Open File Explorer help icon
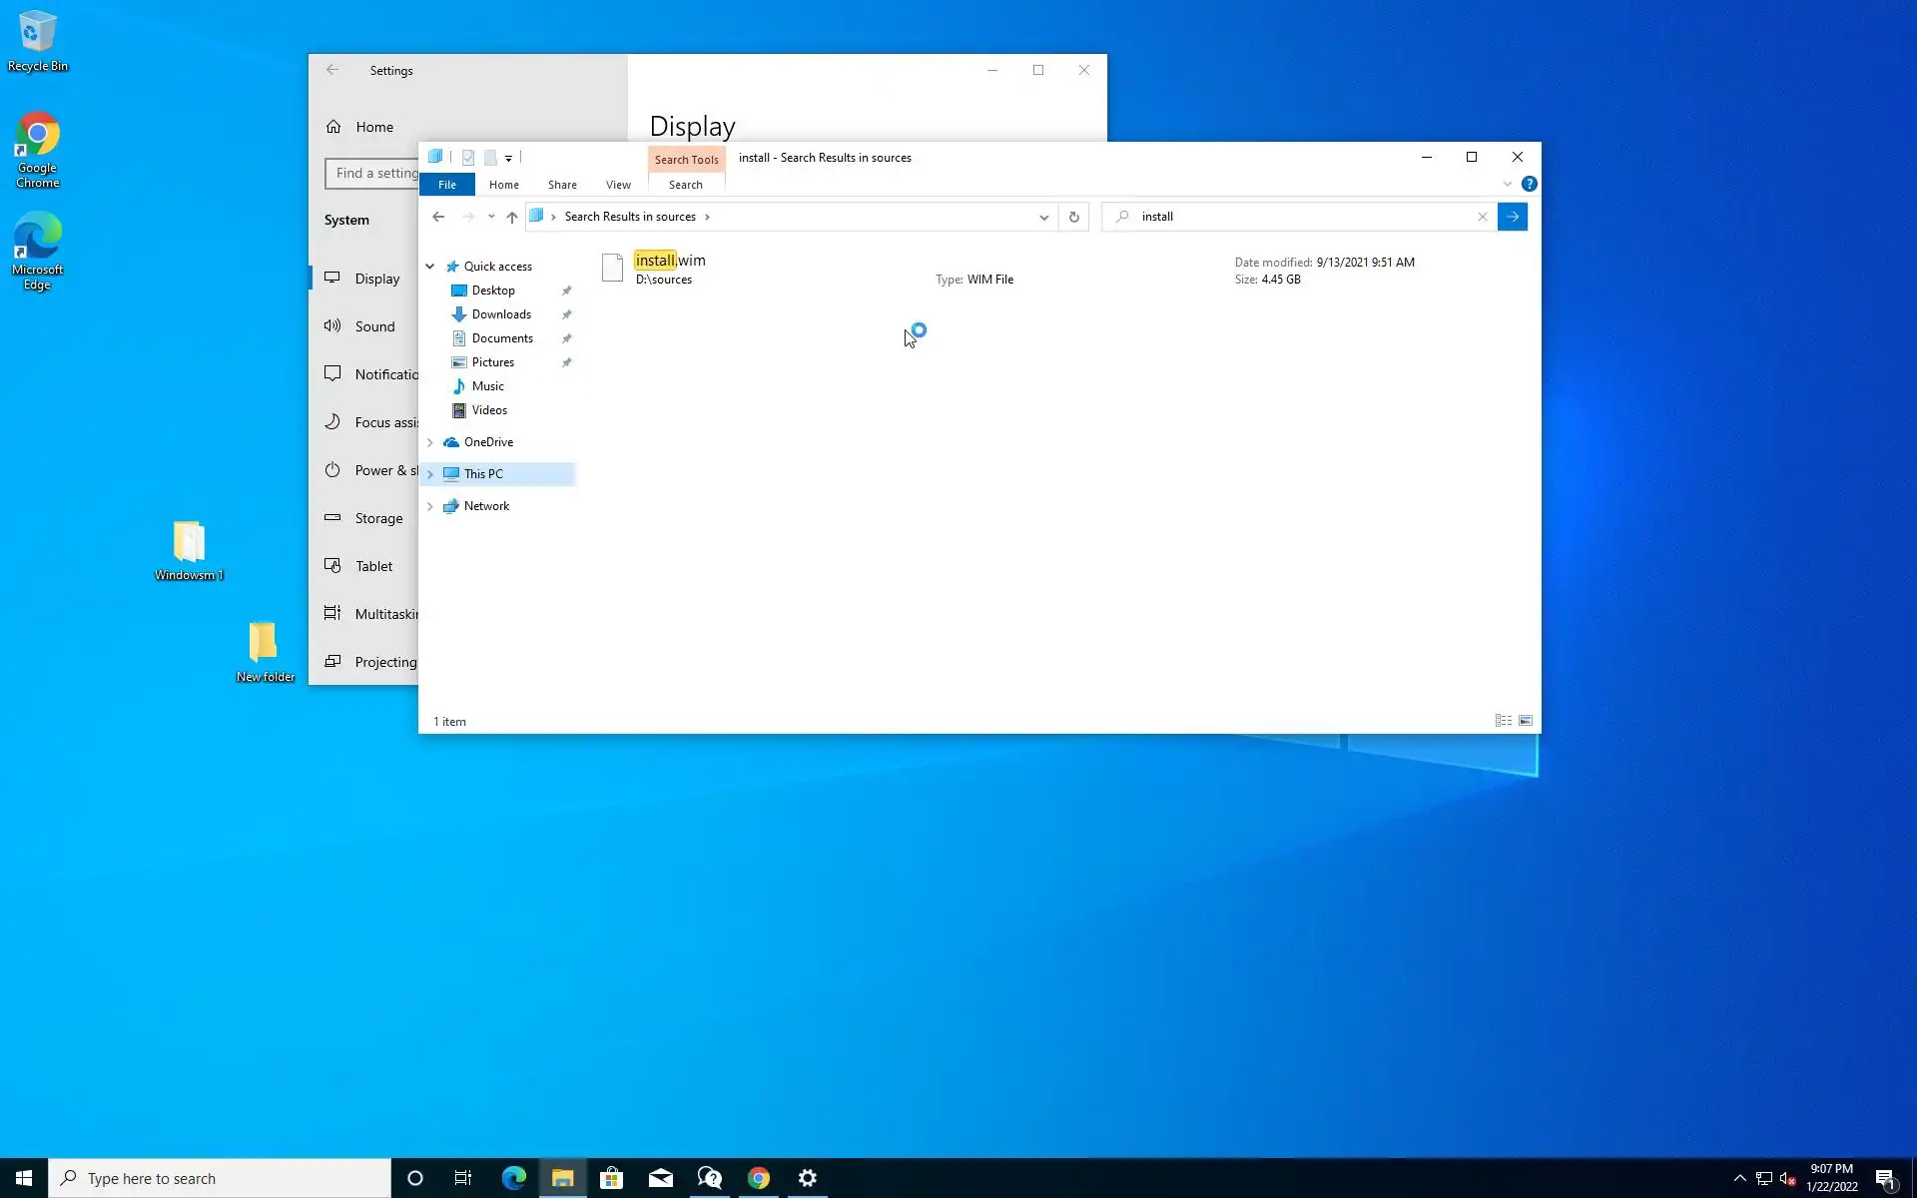Image resolution: width=1917 pixels, height=1198 pixels. coord(1529,184)
